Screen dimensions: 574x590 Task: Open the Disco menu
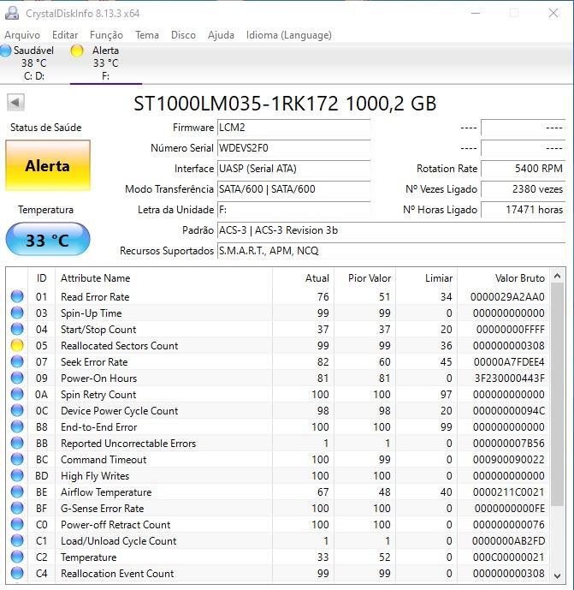point(183,35)
